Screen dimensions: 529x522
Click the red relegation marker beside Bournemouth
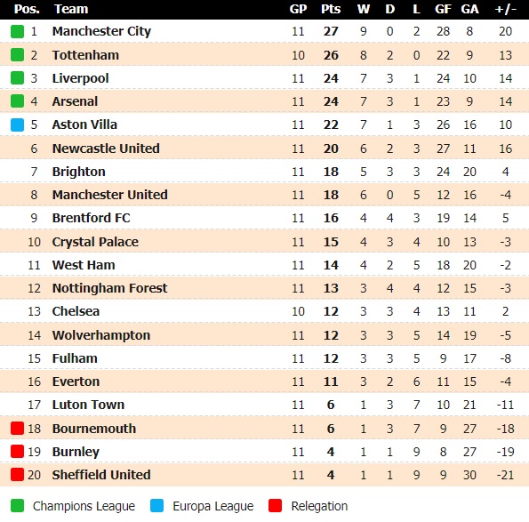tap(17, 429)
